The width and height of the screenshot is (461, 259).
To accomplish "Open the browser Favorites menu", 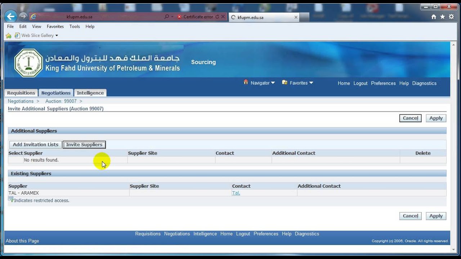I will click(x=55, y=27).
